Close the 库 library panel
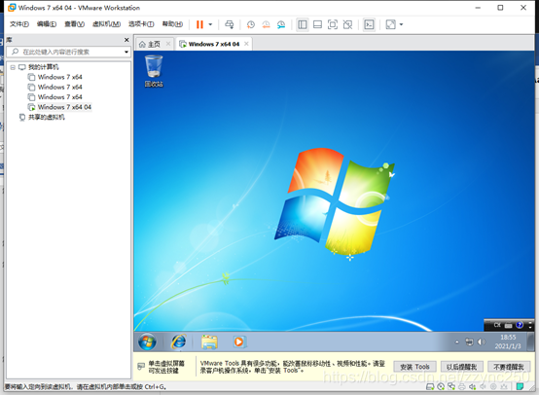Image resolution: width=539 pixels, height=395 pixels. pyautogui.click(x=126, y=40)
